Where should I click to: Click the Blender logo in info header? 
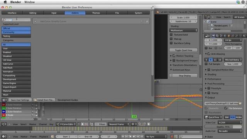pyautogui.click(x=158, y=12)
